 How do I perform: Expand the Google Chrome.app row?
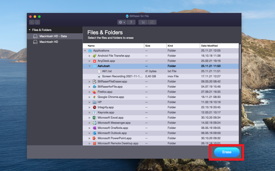(x=90, y=97)
